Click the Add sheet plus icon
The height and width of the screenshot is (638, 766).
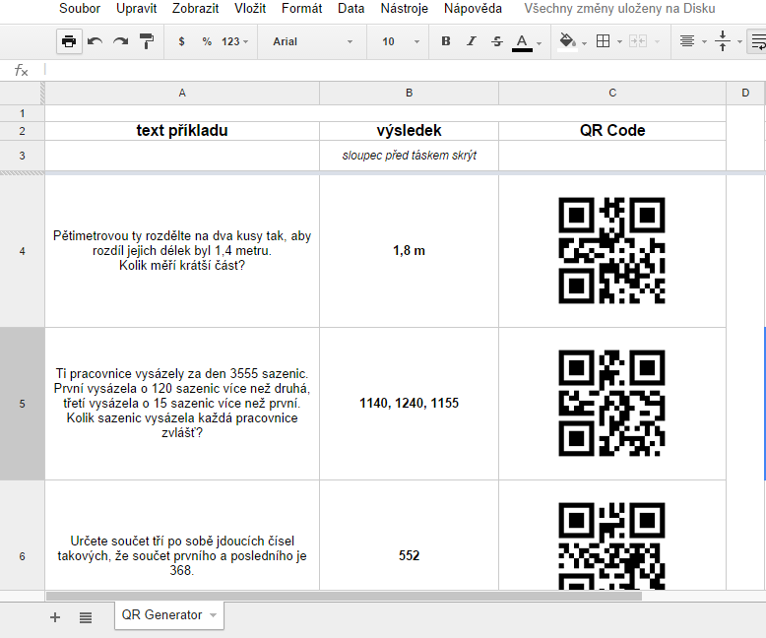pos(55,617)
